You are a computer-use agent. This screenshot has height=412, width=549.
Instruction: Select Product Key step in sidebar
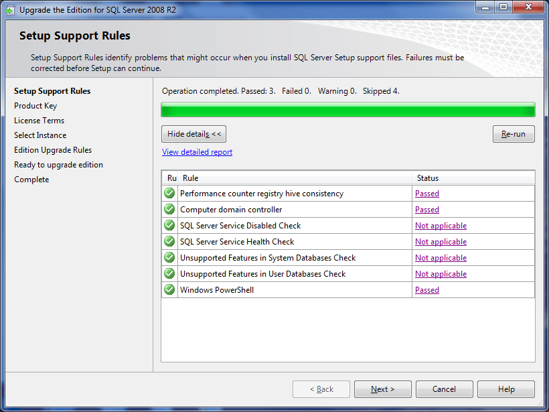click(x=35, y=106)
